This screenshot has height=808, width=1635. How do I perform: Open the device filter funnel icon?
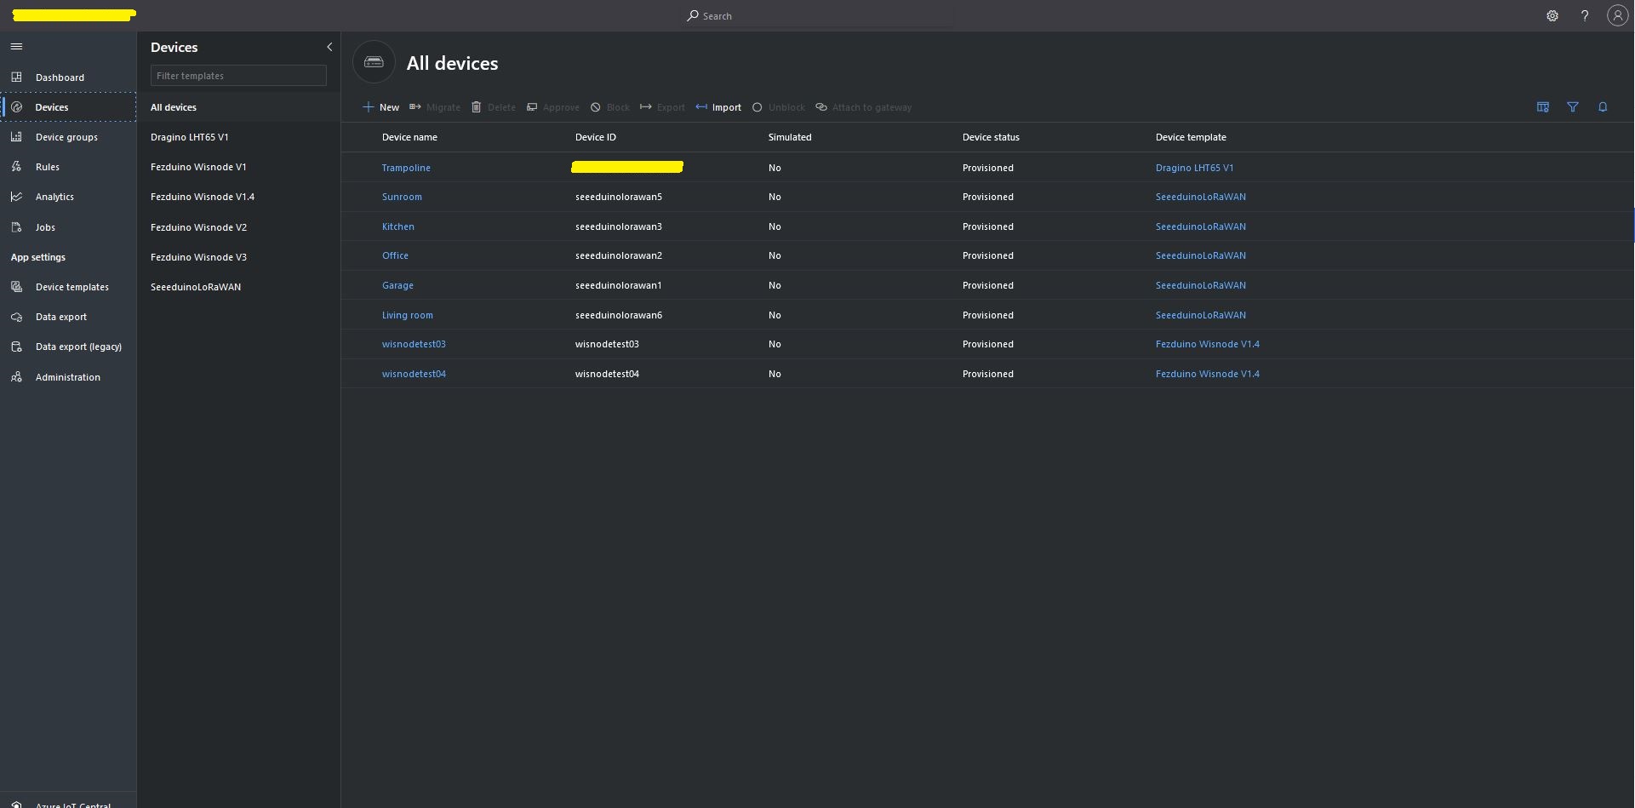[1573, 107]
